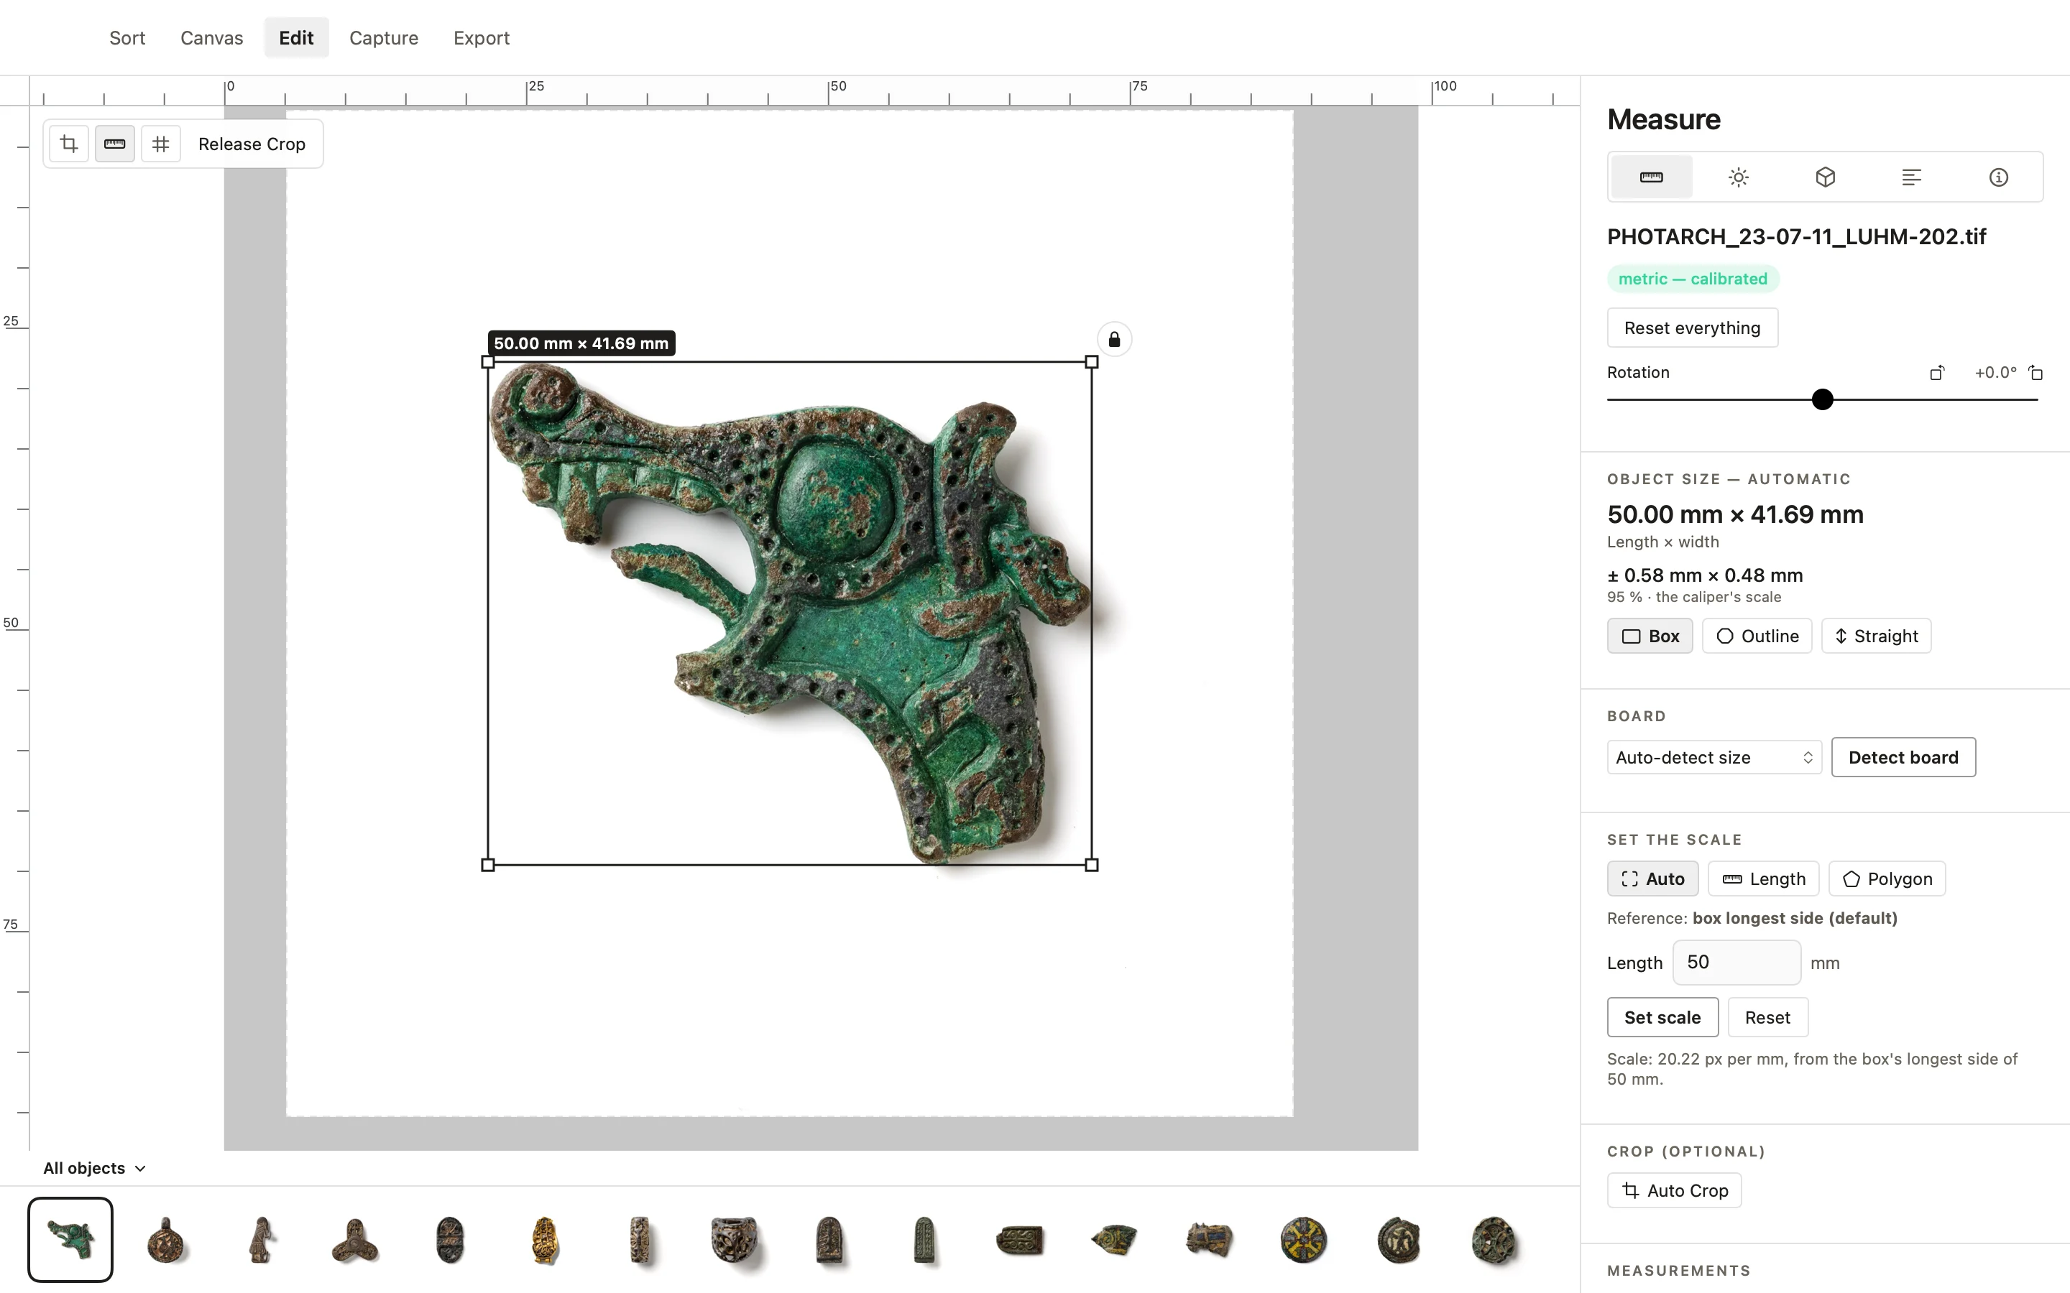Image resolution: width=2070 pixels, height=1293 pixels.
Task: Open the info panel tab
Action: (1998, 177)
